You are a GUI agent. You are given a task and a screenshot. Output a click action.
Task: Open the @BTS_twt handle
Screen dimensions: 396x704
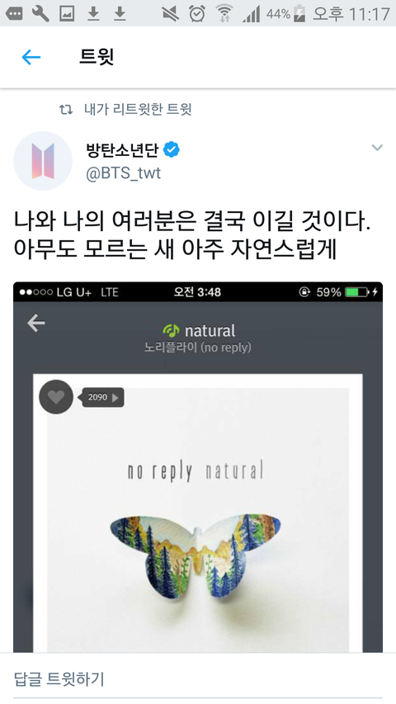123,173
